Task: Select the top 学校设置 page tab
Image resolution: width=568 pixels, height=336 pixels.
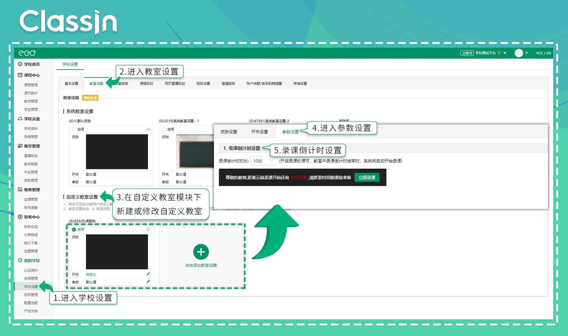Action: 70,64
